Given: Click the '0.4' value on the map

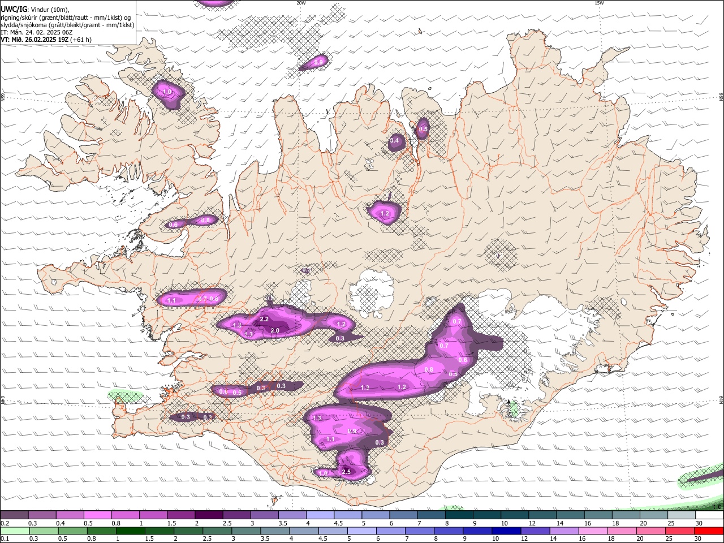Looking at the screenshot, I should [395, 140].
